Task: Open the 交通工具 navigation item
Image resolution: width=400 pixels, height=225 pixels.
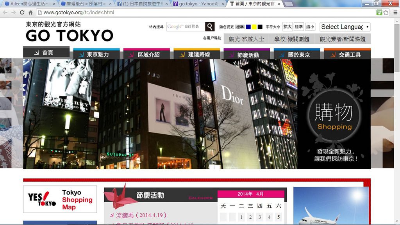Action: 347,54
